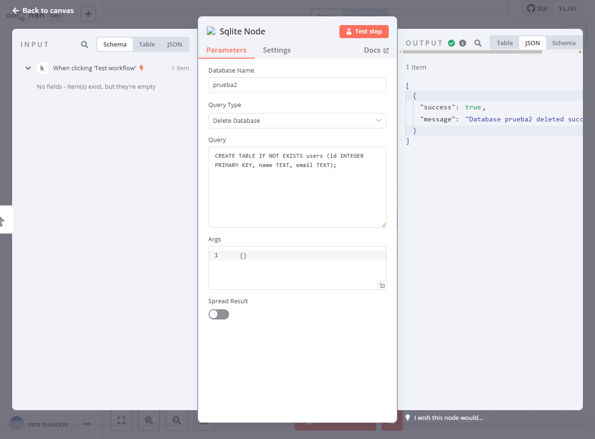Click into the Query text area

tap(297, 187)
